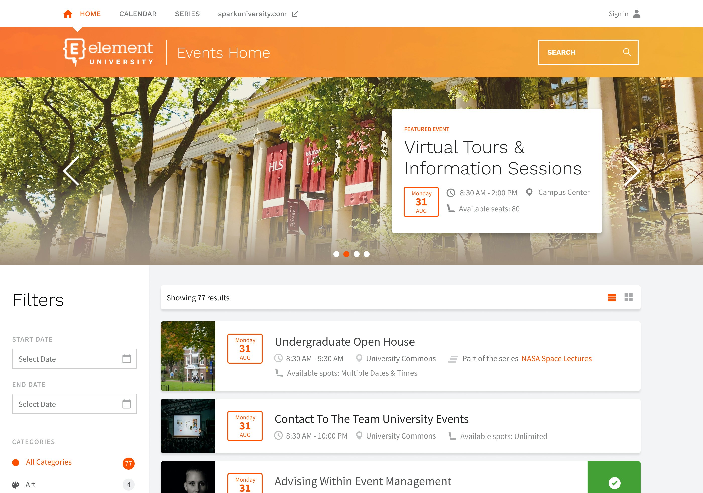Viewport: 703px width, 493px height.
Task: Click the green checkmark on Advising event
Action: [x=614, y=483]
